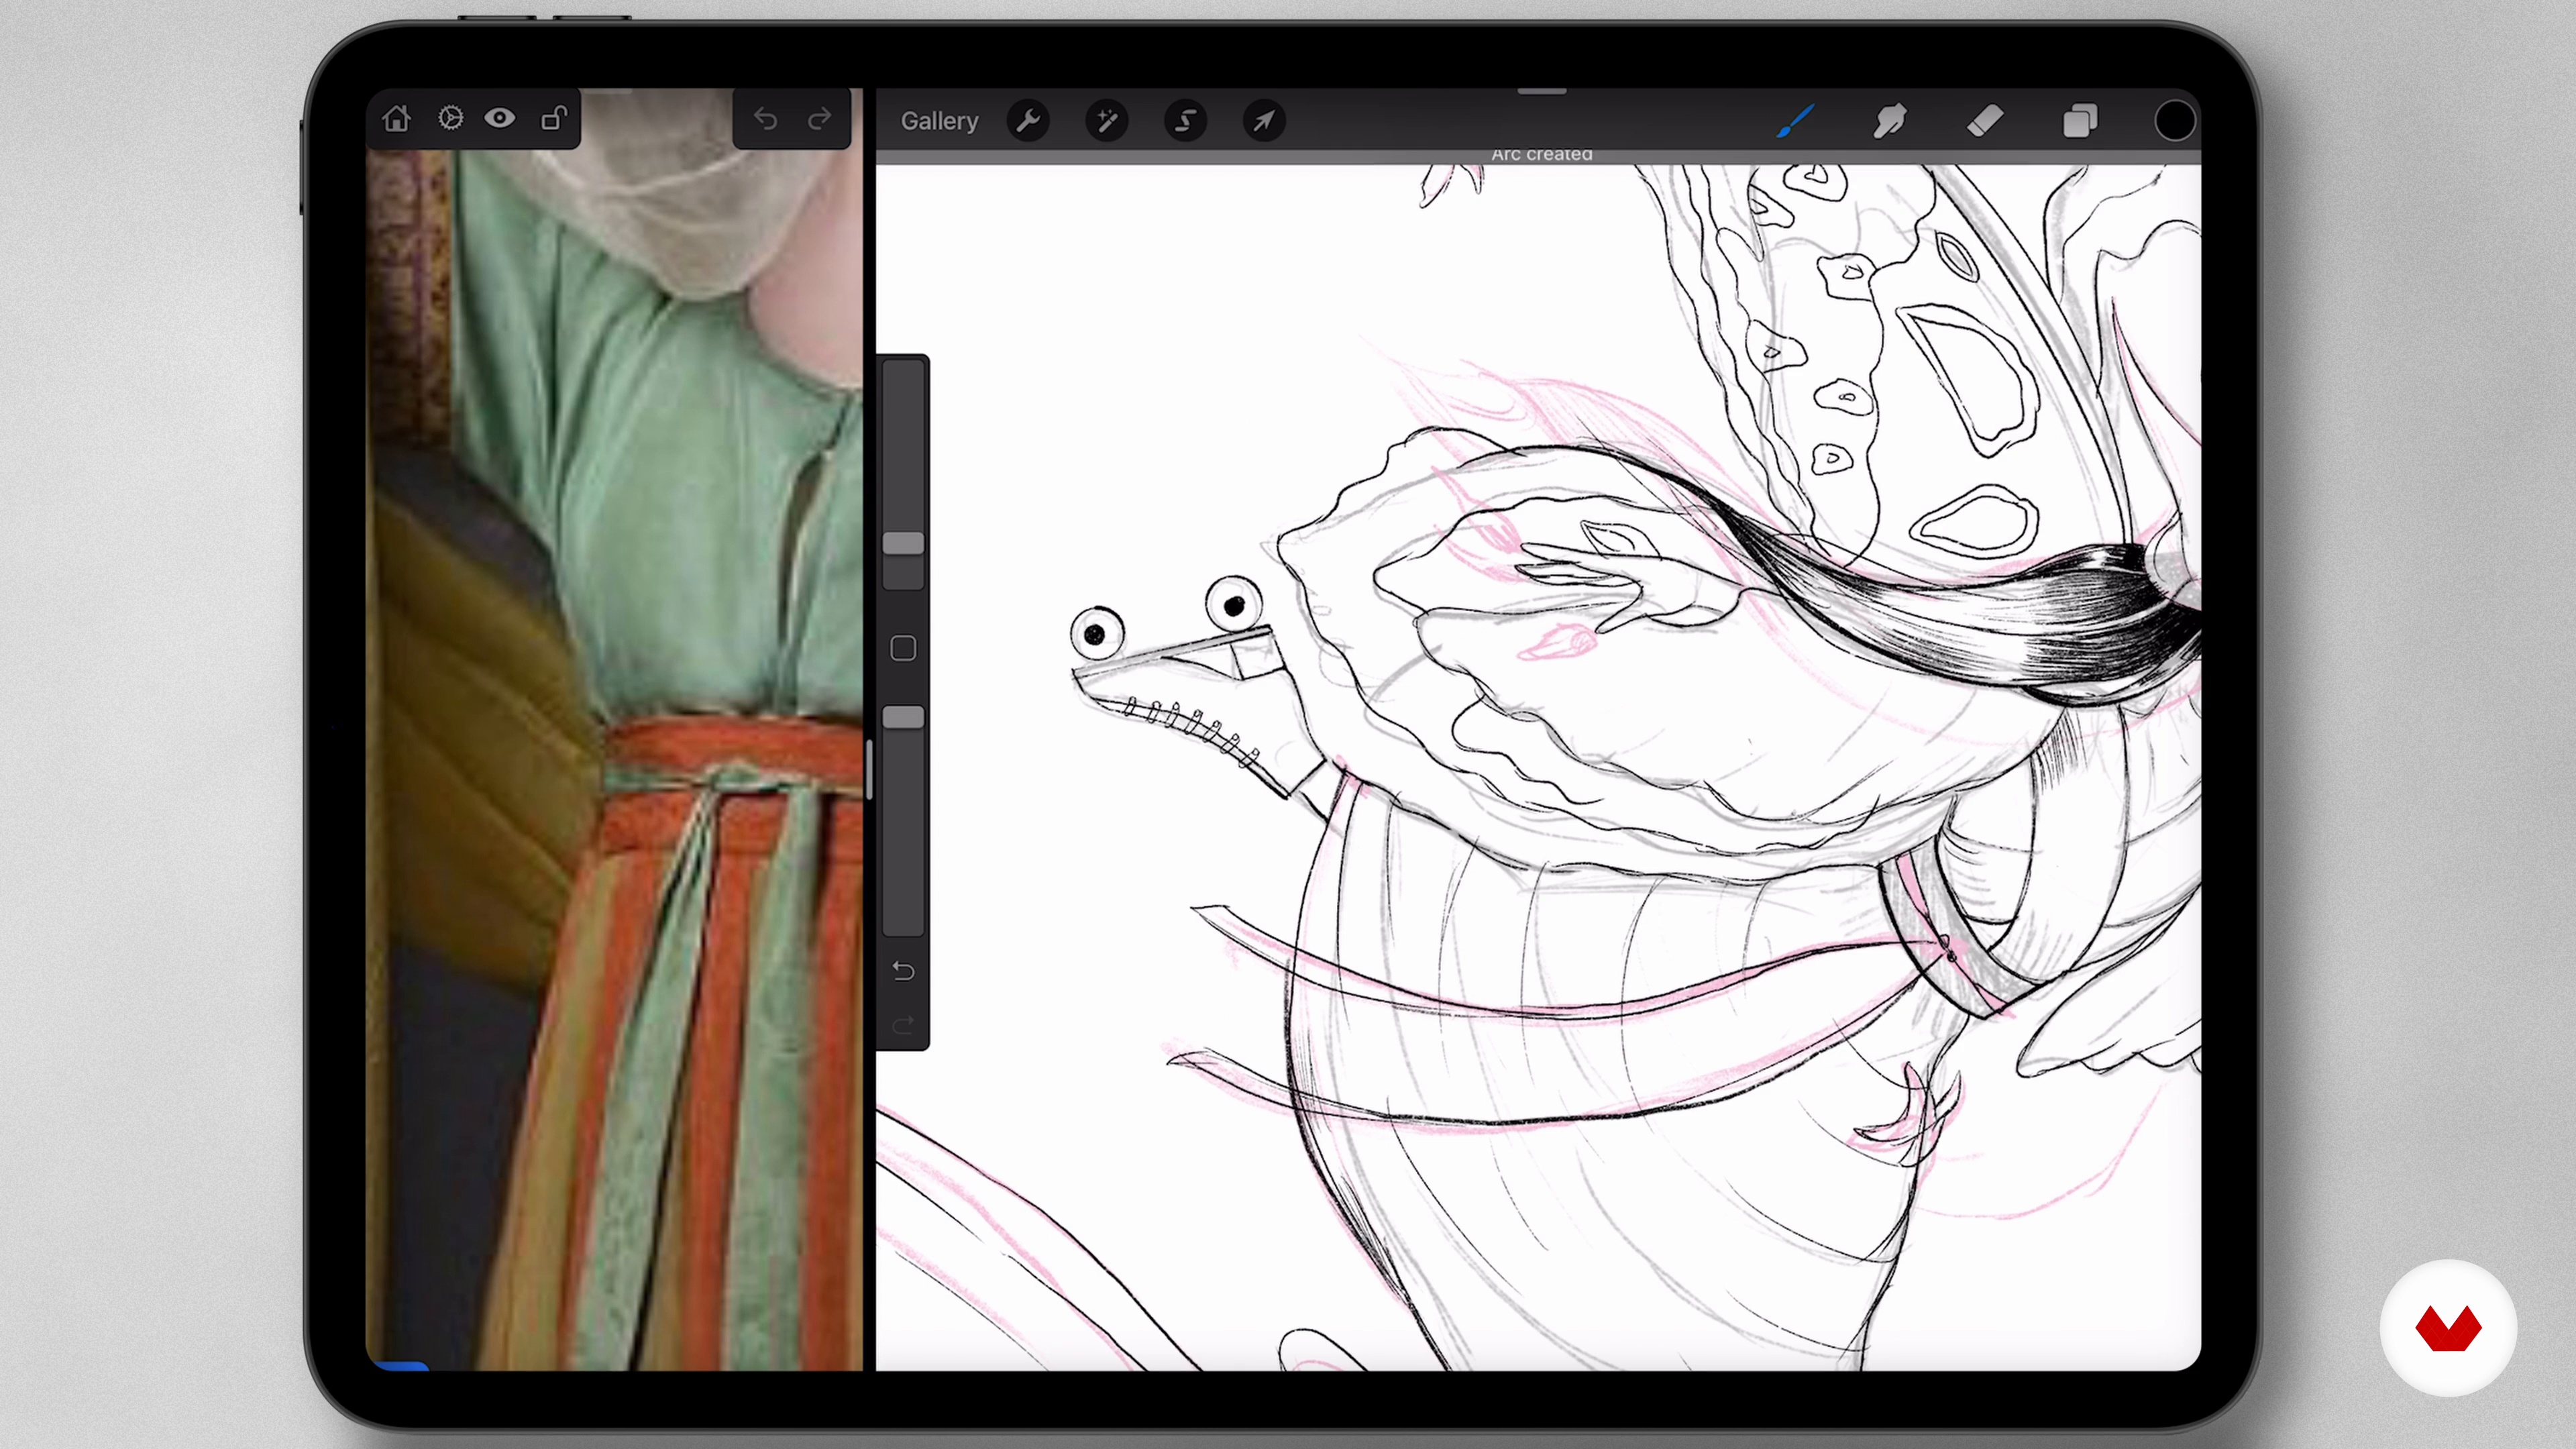Screen dimensions: 2576x1449
Task: Undo in the reference app toolbar
Action: [765, 119]
